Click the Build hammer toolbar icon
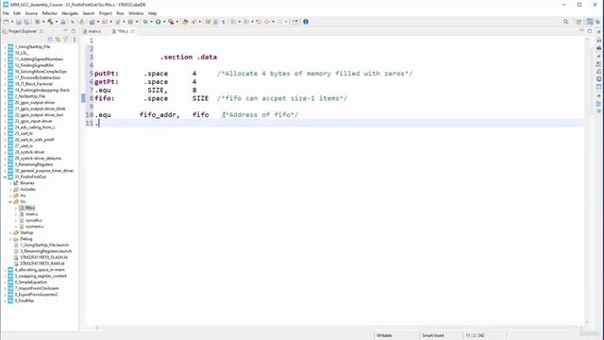 50,22
